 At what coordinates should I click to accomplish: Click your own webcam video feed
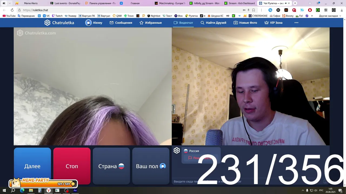[x=251, y=86]
